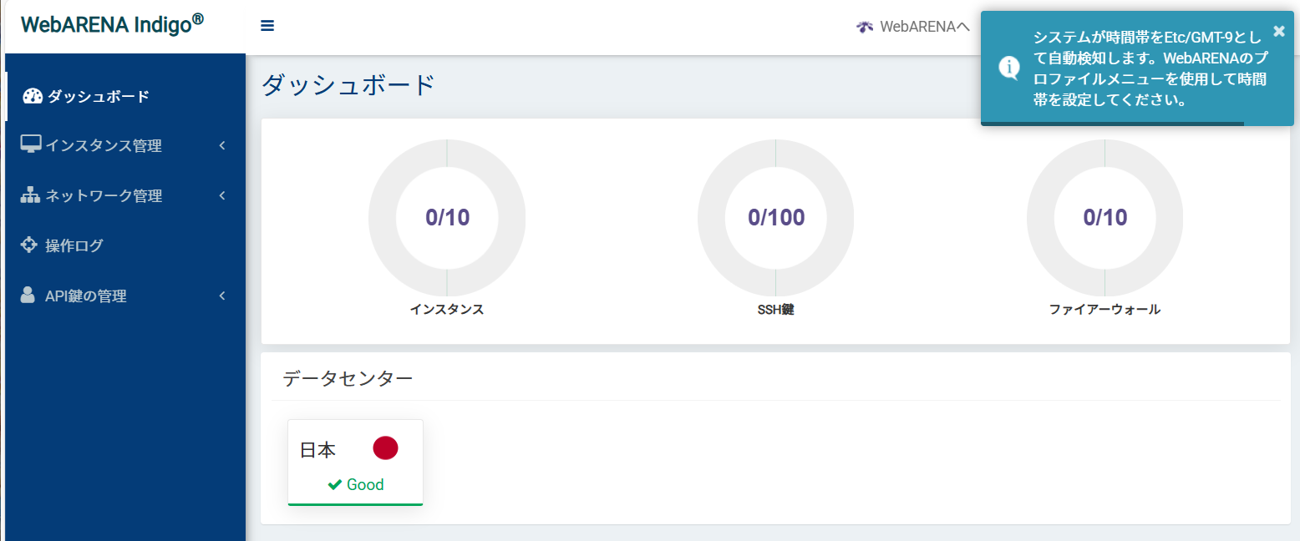Click the dashboard gauge icon in sidebar

tap(33, 96)
